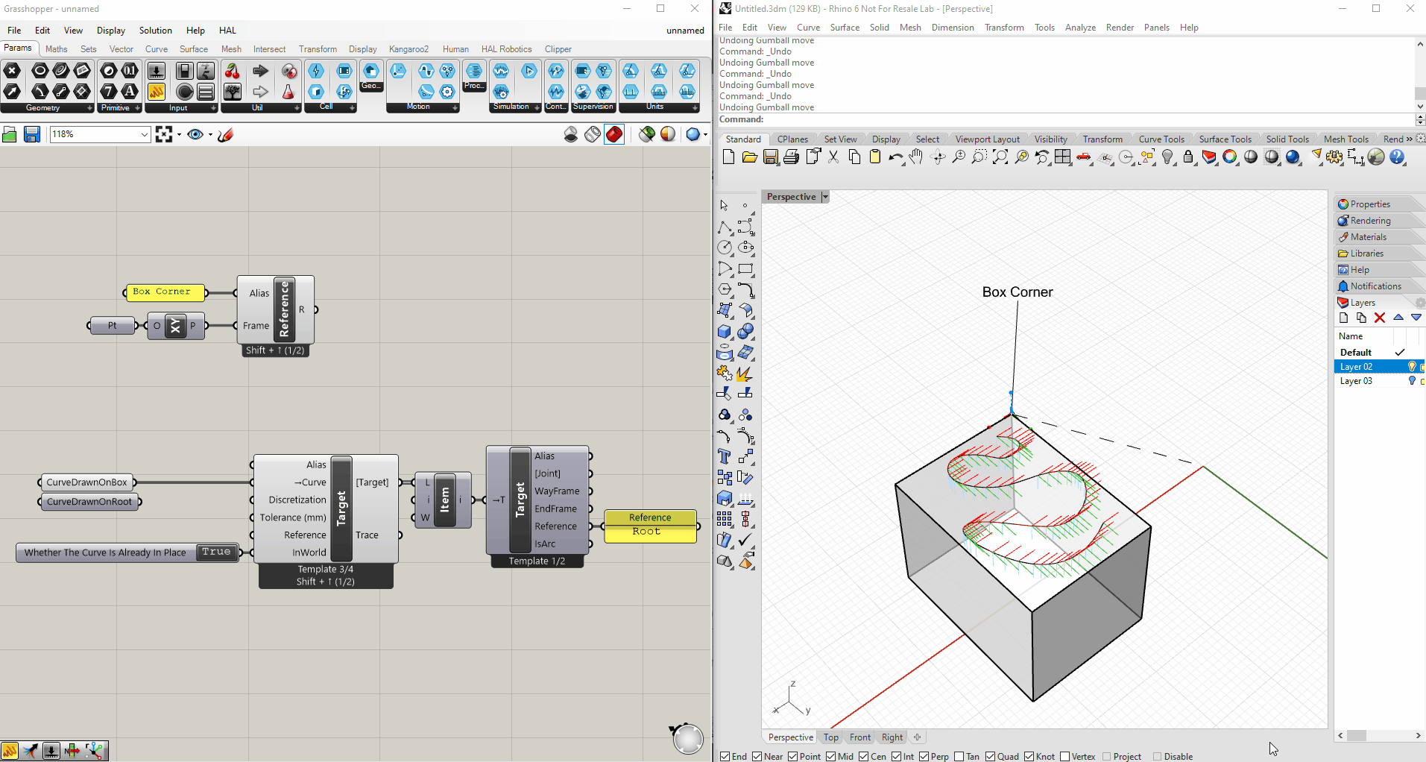Switch to the Top viewport tab
1426x762 pixels.
click(831, 737)
